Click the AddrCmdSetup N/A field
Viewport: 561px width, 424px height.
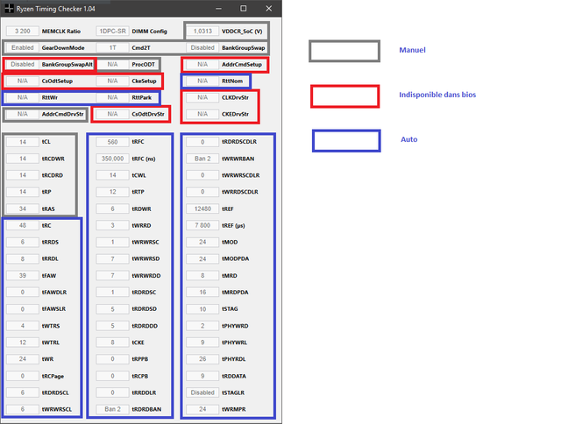202,64
